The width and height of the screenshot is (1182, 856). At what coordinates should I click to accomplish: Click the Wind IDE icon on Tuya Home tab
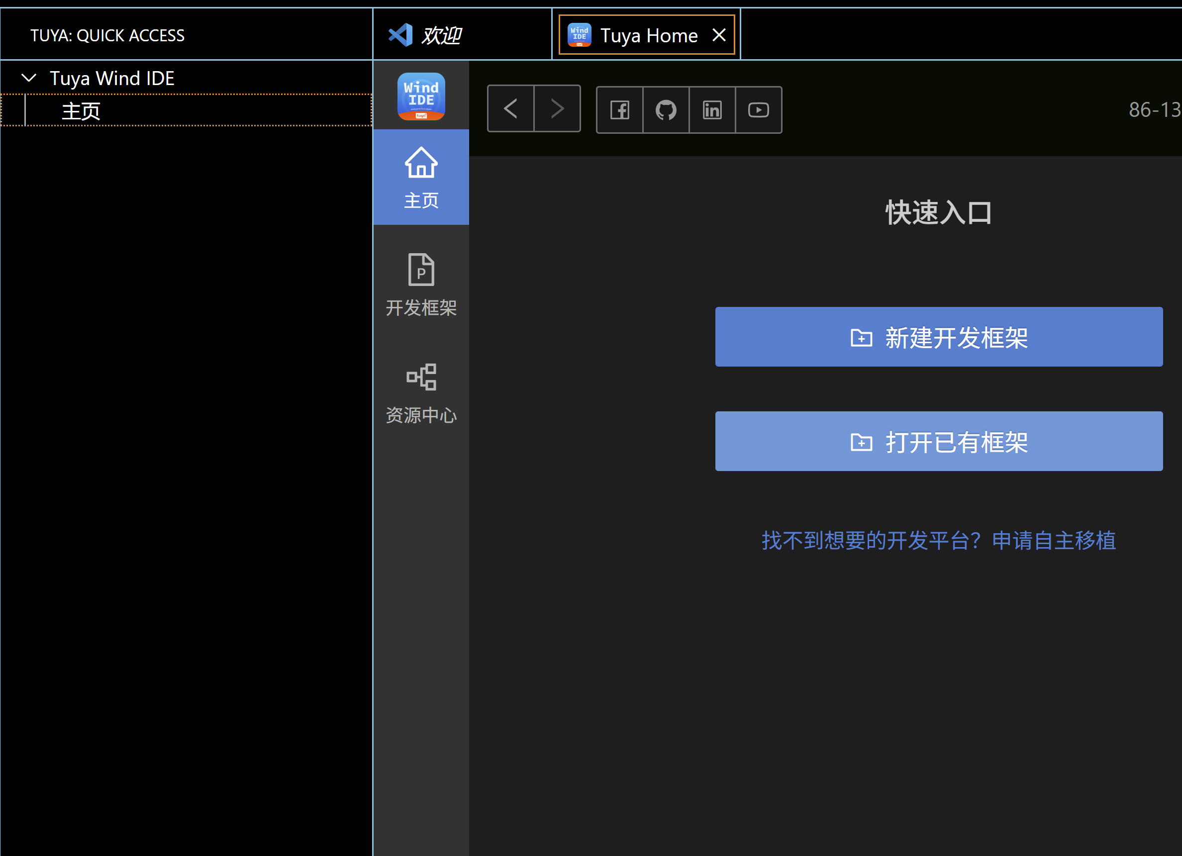pos(580,34)
